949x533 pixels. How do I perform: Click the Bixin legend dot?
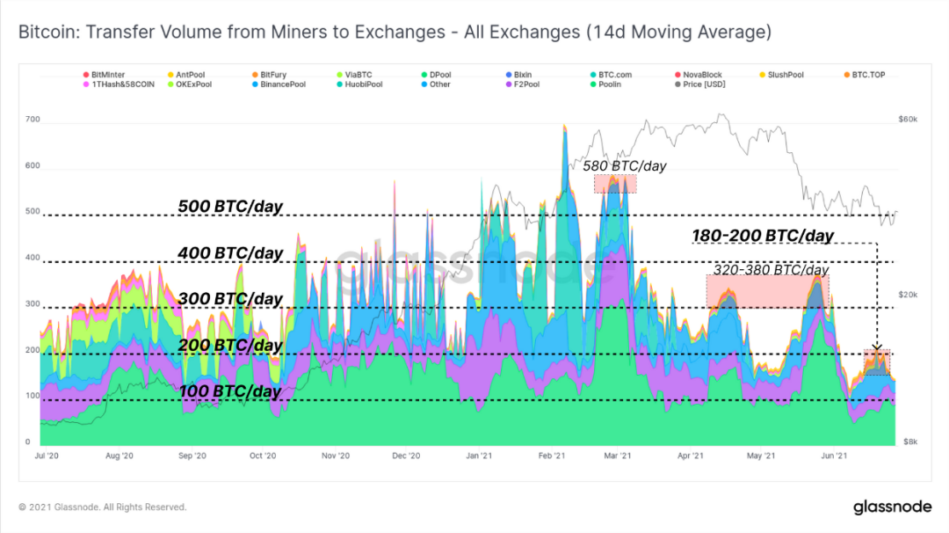point(509,75)
